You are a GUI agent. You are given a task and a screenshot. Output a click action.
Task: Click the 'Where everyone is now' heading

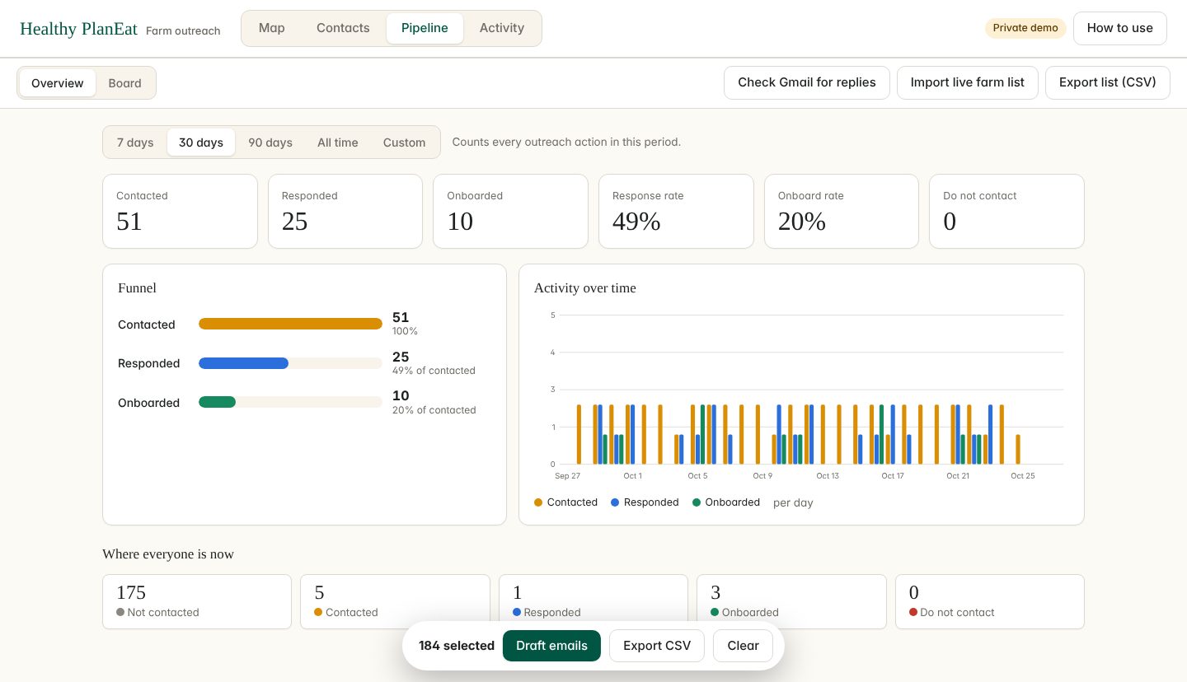(168, 554)
